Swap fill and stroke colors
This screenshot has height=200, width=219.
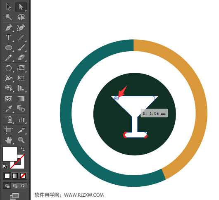coord(23,149)
